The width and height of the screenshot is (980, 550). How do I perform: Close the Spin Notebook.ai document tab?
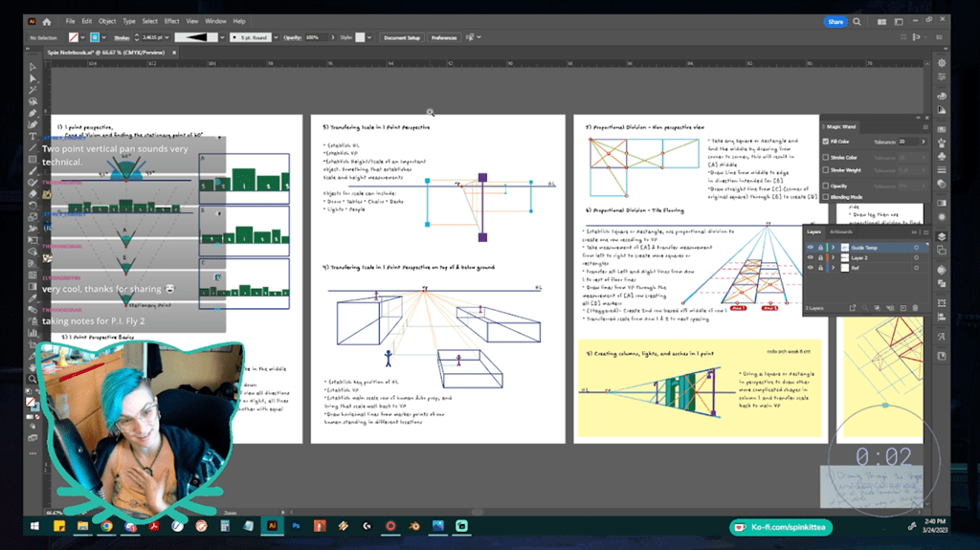174,53
